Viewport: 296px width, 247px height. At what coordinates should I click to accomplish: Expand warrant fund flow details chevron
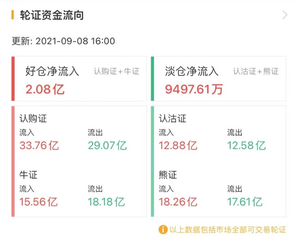[x=285, y=15]
